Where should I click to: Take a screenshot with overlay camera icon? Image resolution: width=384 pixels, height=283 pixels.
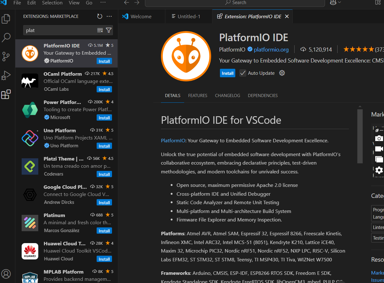point(379,138)
